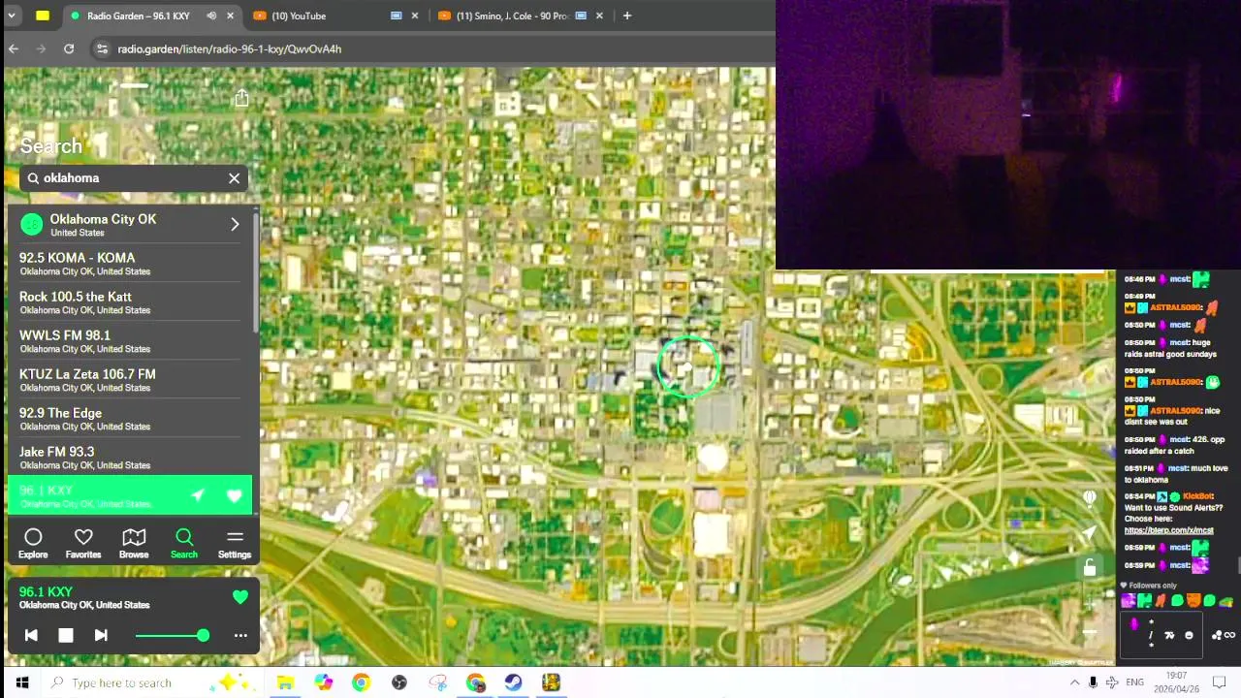Clear the oklahoma search query
The width and height of the screenshot is (1241, 698).
[x=234, y=178]
